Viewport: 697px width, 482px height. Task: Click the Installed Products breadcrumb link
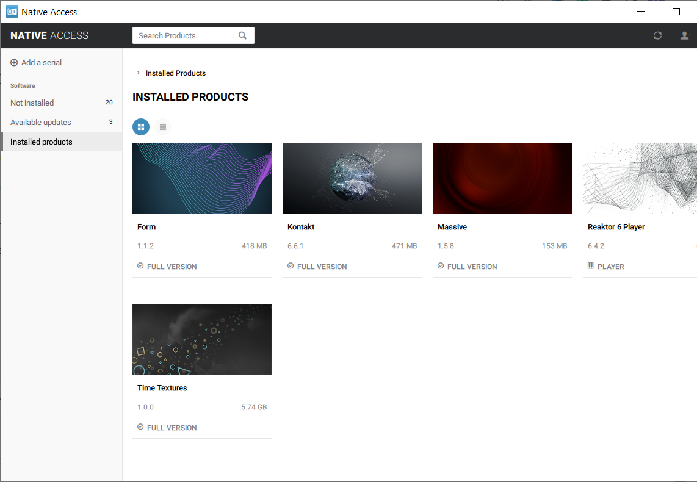[x=176, y=73]
